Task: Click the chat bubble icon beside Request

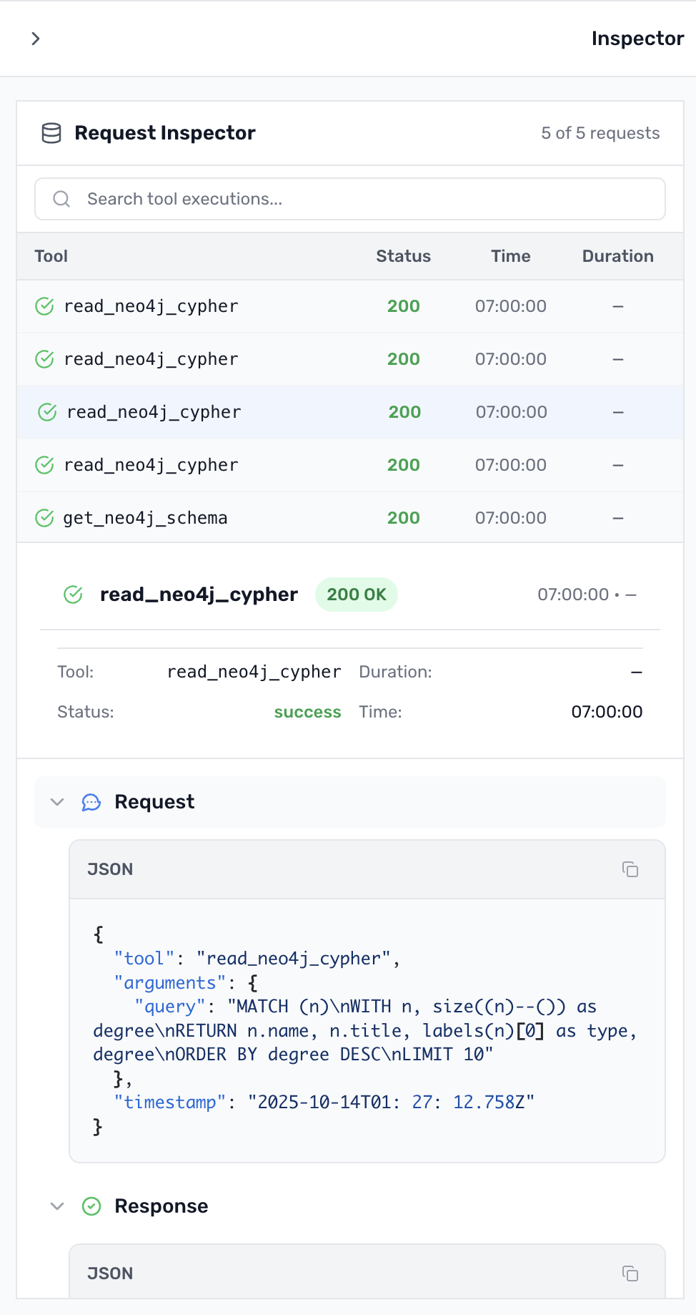Action: click(x=91, y=802)
